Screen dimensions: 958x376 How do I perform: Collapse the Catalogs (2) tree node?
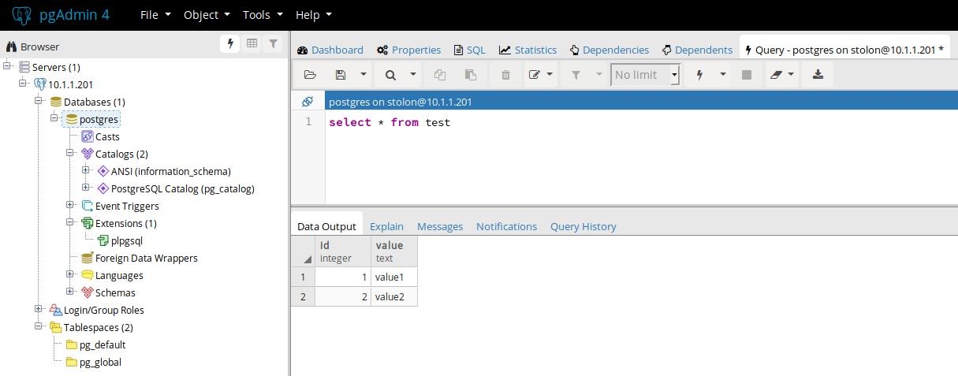[x=70, y=153]
